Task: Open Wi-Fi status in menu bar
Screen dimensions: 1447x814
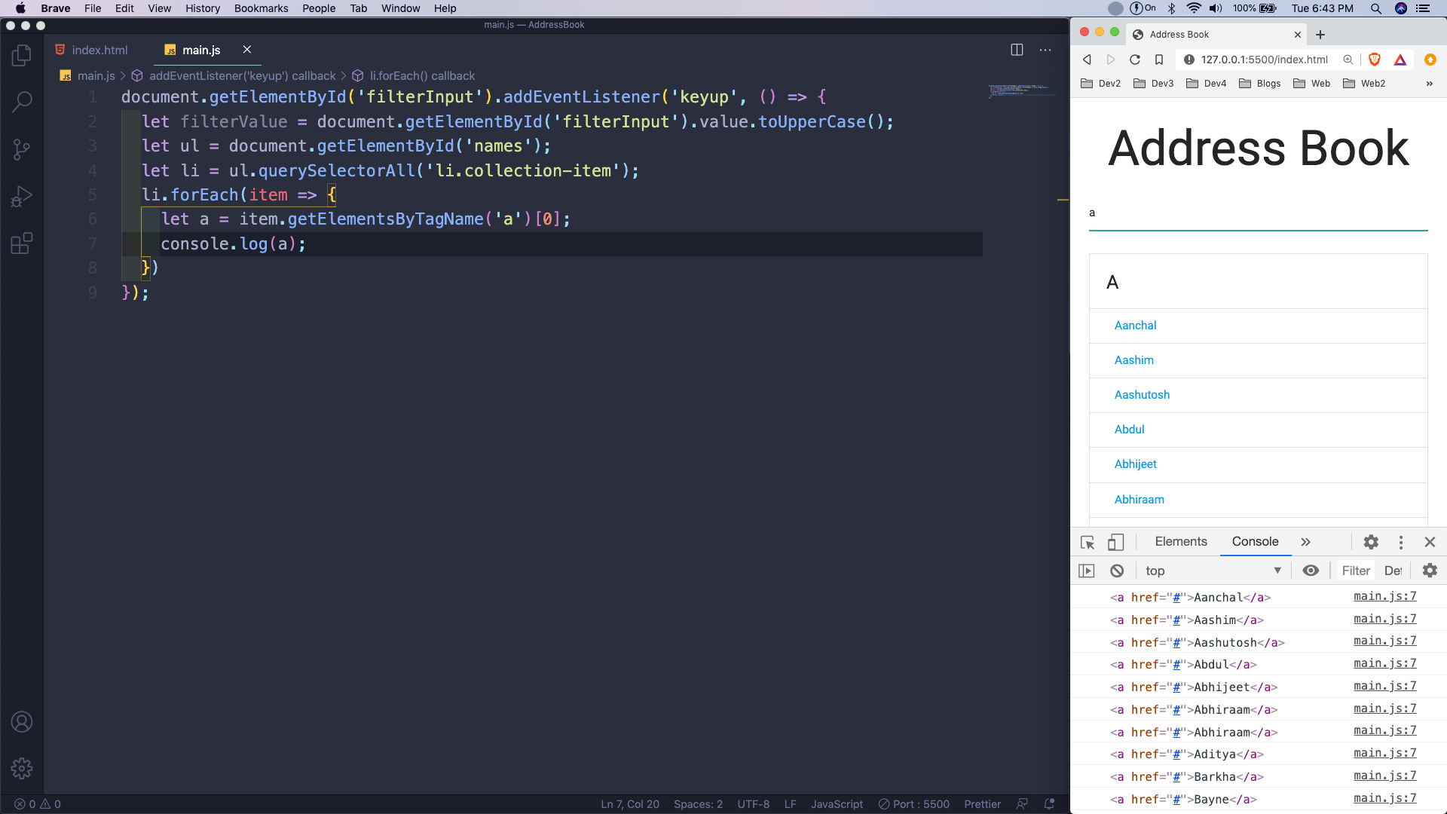Action: click(x=1194, y=8)
